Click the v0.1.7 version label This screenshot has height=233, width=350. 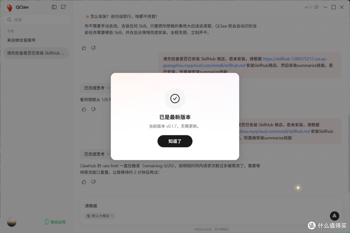pyautogui.click(x=309, y=7)
